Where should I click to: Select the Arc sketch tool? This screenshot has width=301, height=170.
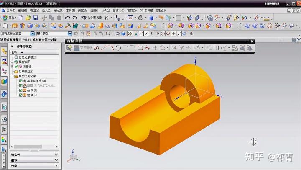[x=111, y=48]
